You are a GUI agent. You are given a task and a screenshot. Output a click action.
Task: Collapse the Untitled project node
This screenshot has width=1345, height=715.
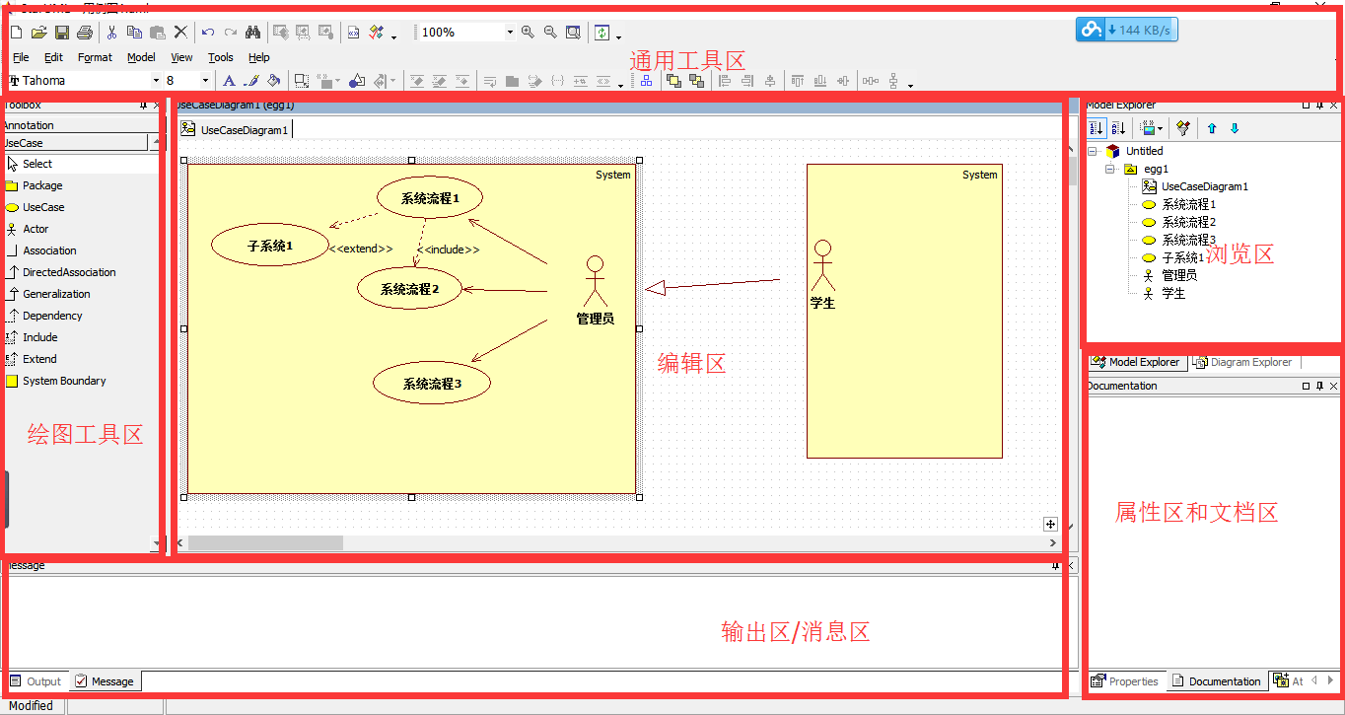click(1094, 151)
